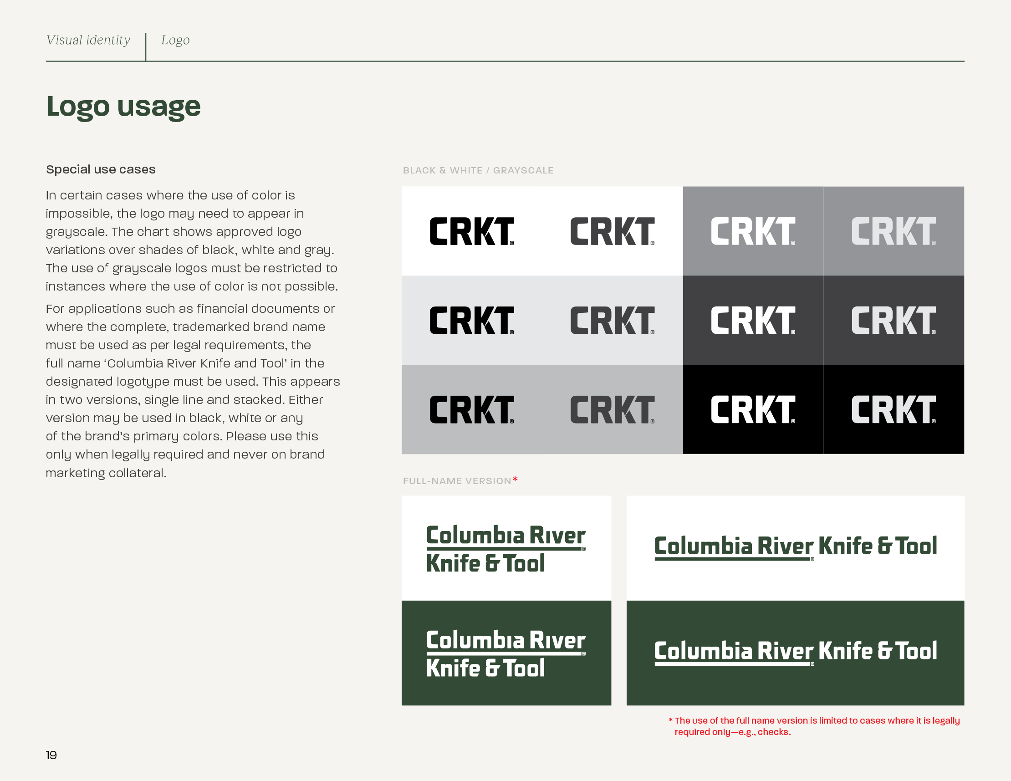Click white CRKT logo on black background
The image size is (1011, 781).
coord(753,409)
